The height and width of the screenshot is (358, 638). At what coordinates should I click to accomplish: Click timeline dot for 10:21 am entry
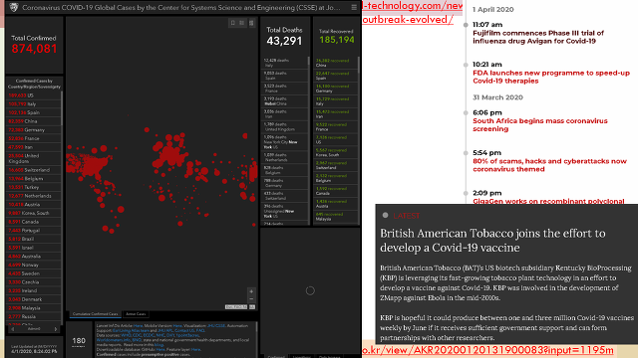(466, 65)
